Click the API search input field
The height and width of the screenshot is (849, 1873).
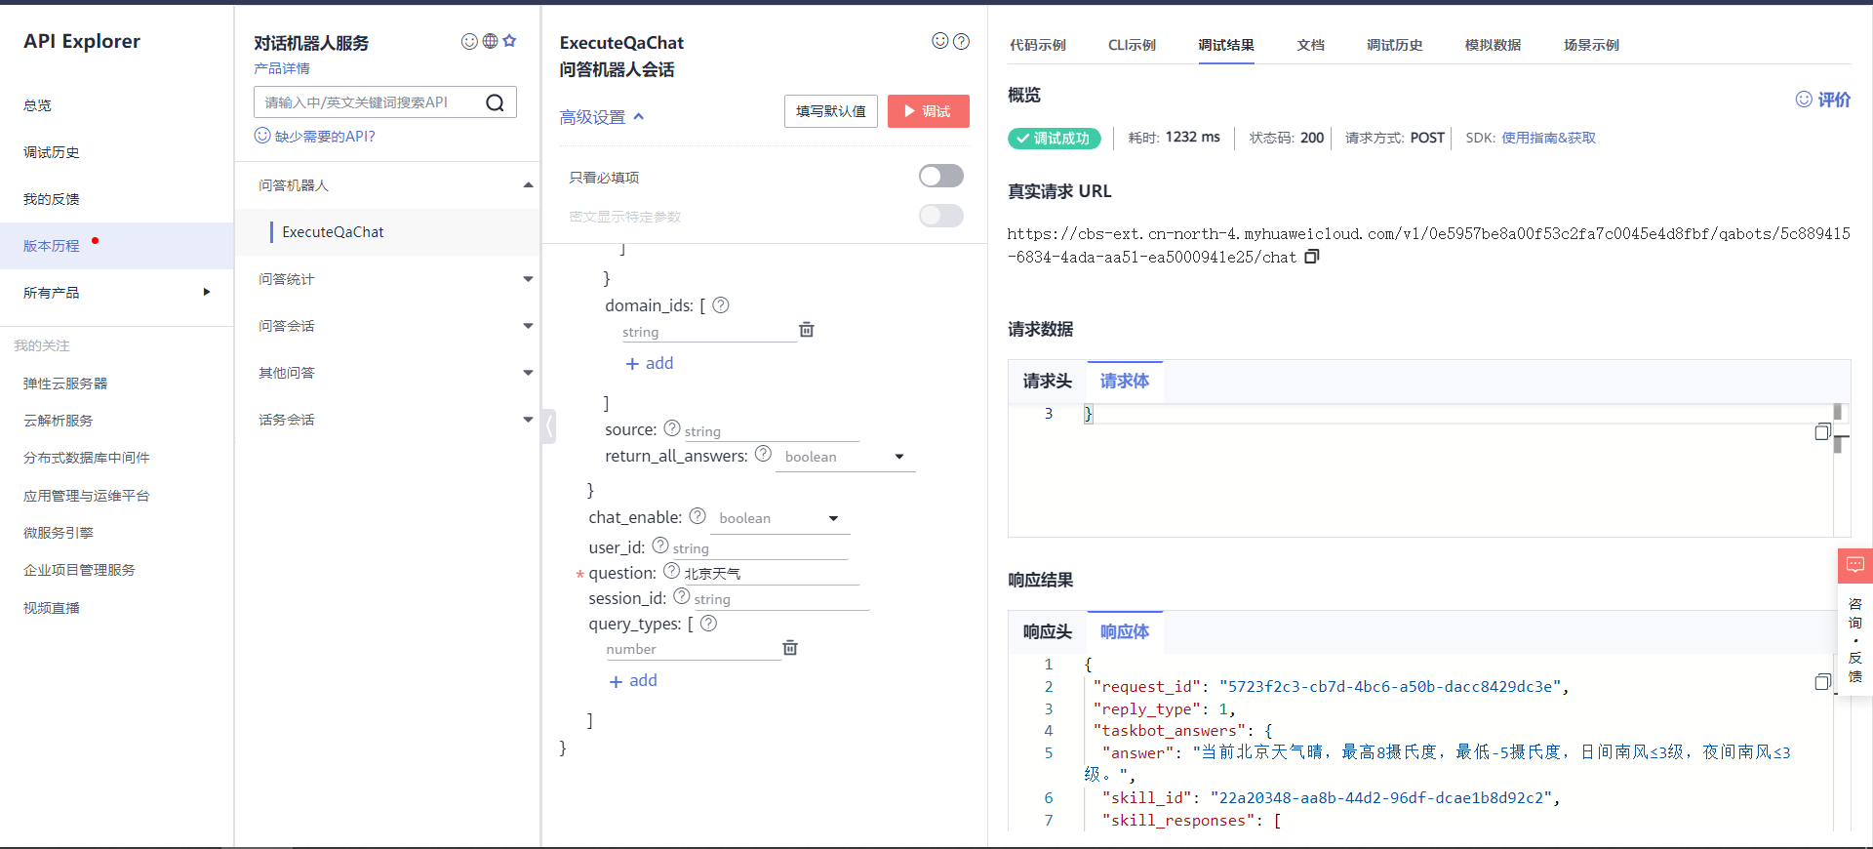tap(371, 102)
